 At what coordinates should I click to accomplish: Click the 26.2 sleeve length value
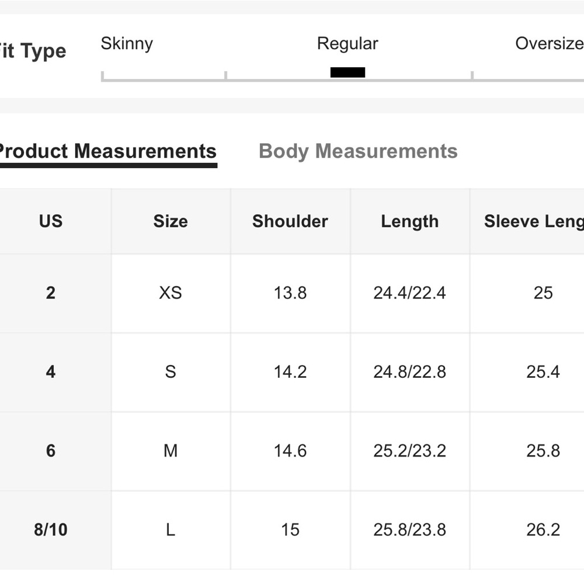[543, 530]
